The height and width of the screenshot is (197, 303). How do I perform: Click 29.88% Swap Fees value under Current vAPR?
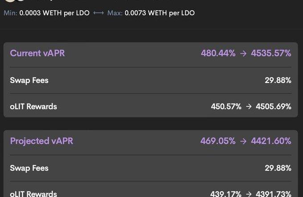(278, 81)
